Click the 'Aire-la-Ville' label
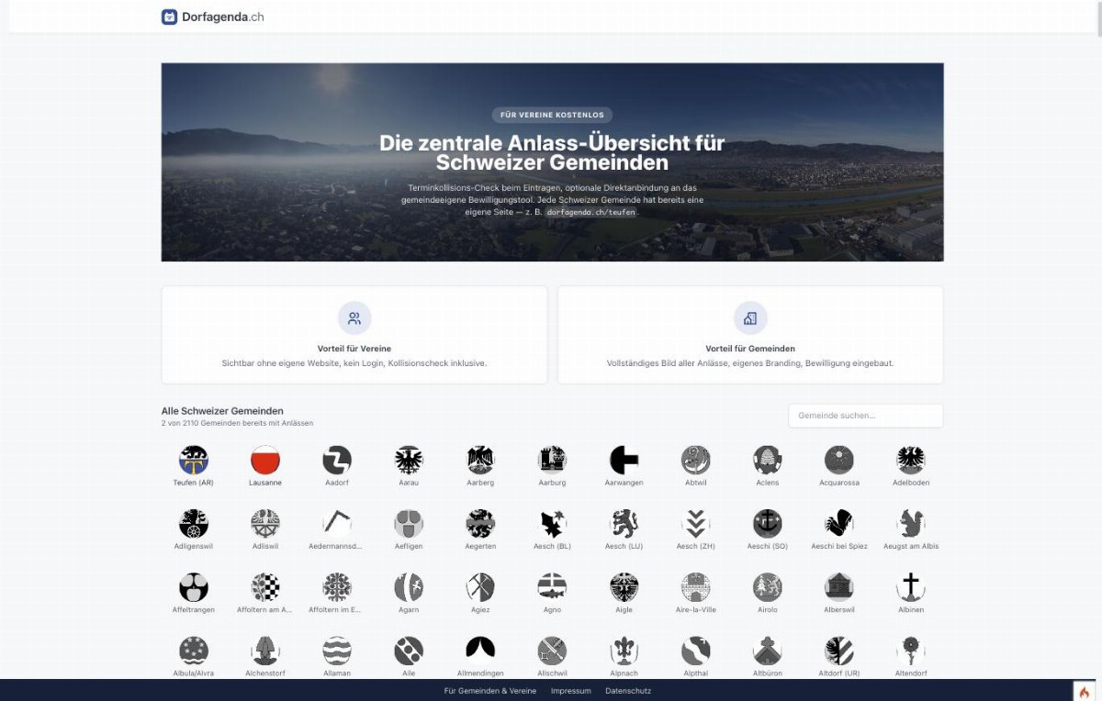This screenshot has width=1102, height=701. coord(696,609)
